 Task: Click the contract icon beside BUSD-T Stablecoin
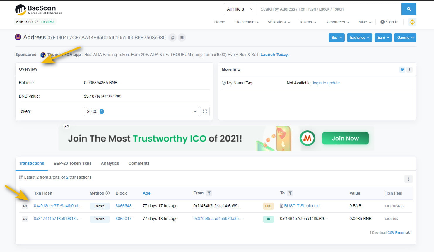click(x=281, y=206)
